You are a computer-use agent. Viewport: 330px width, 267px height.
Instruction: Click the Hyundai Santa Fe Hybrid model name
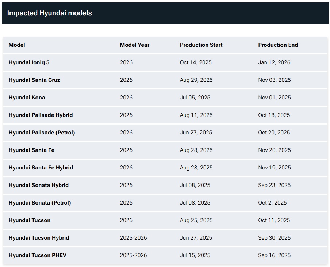tap(41, 168)
